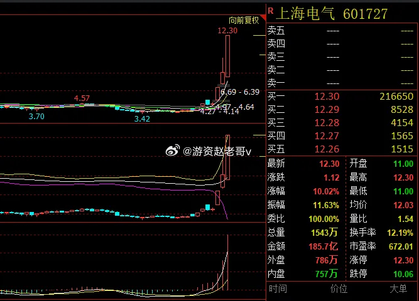
Task: Click the 买五 bid volume 1515
Action: (x=402, y=149)
